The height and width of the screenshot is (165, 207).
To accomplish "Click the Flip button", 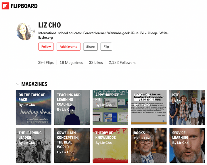I will 106,47.
